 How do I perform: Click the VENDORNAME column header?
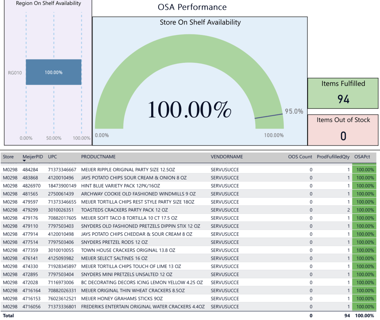pyautogui.click(x=227, y=156)
